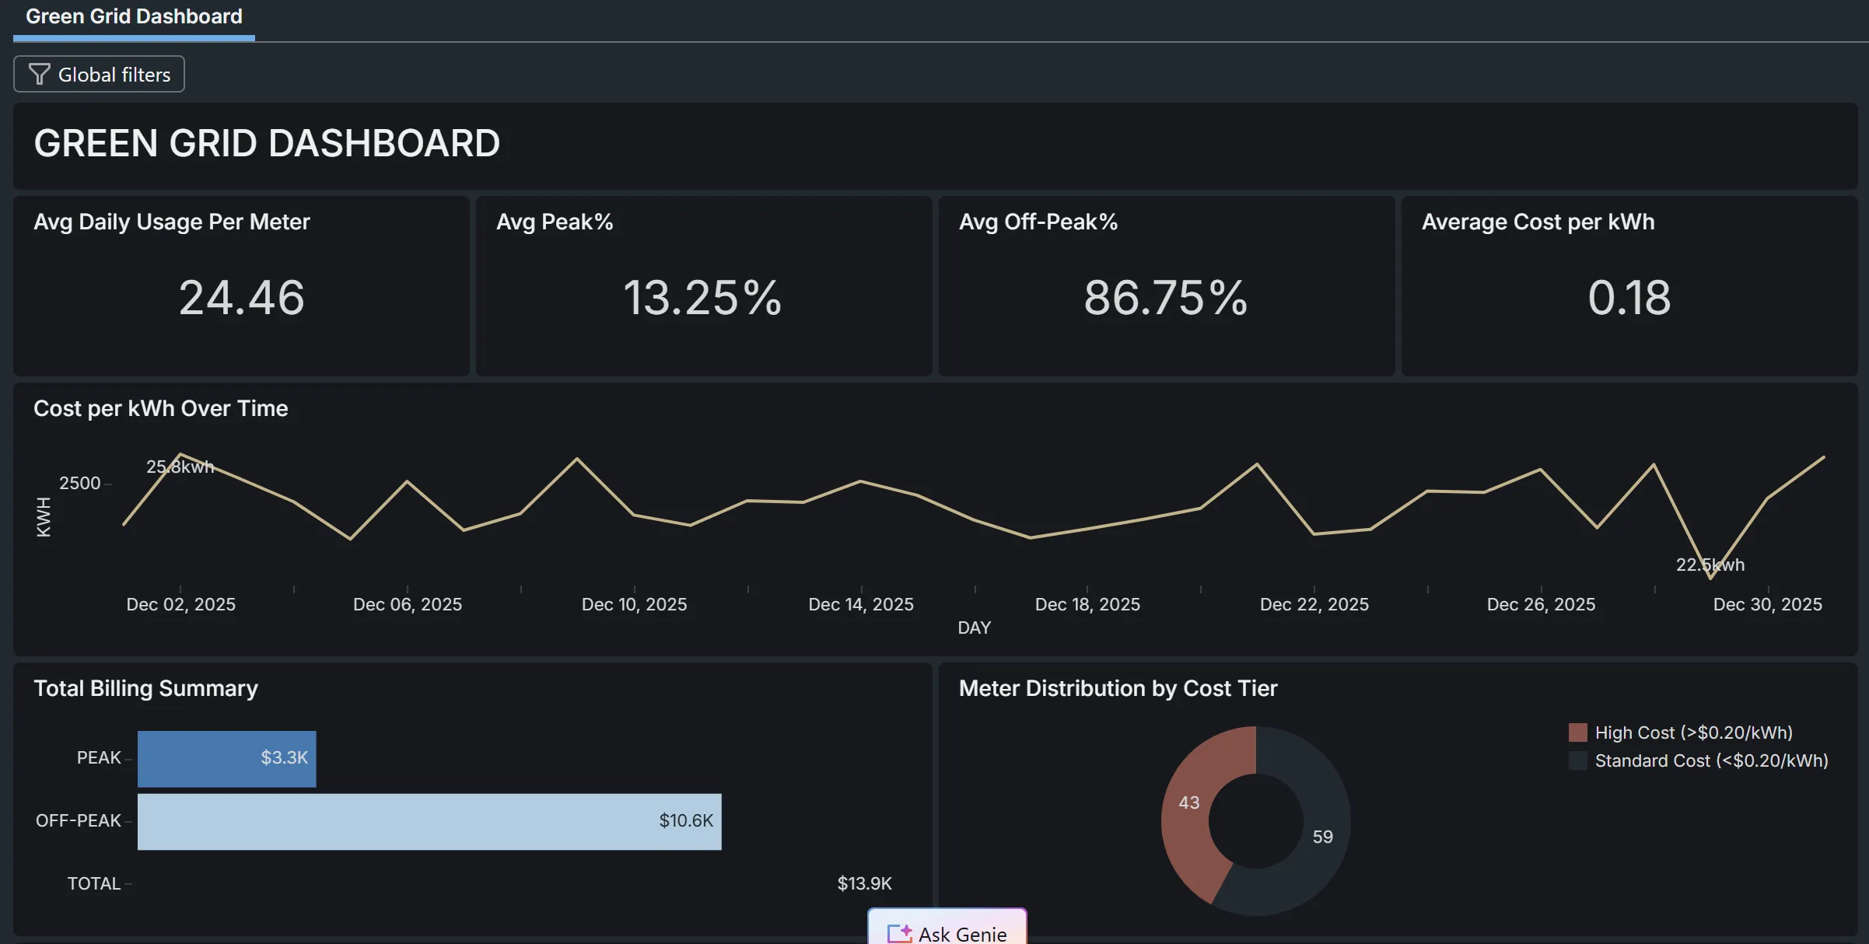This screenshot has height=944, width=1869.
Task: Click the Meter Distribution by Cost Tier title
Action: point(1118,688)
